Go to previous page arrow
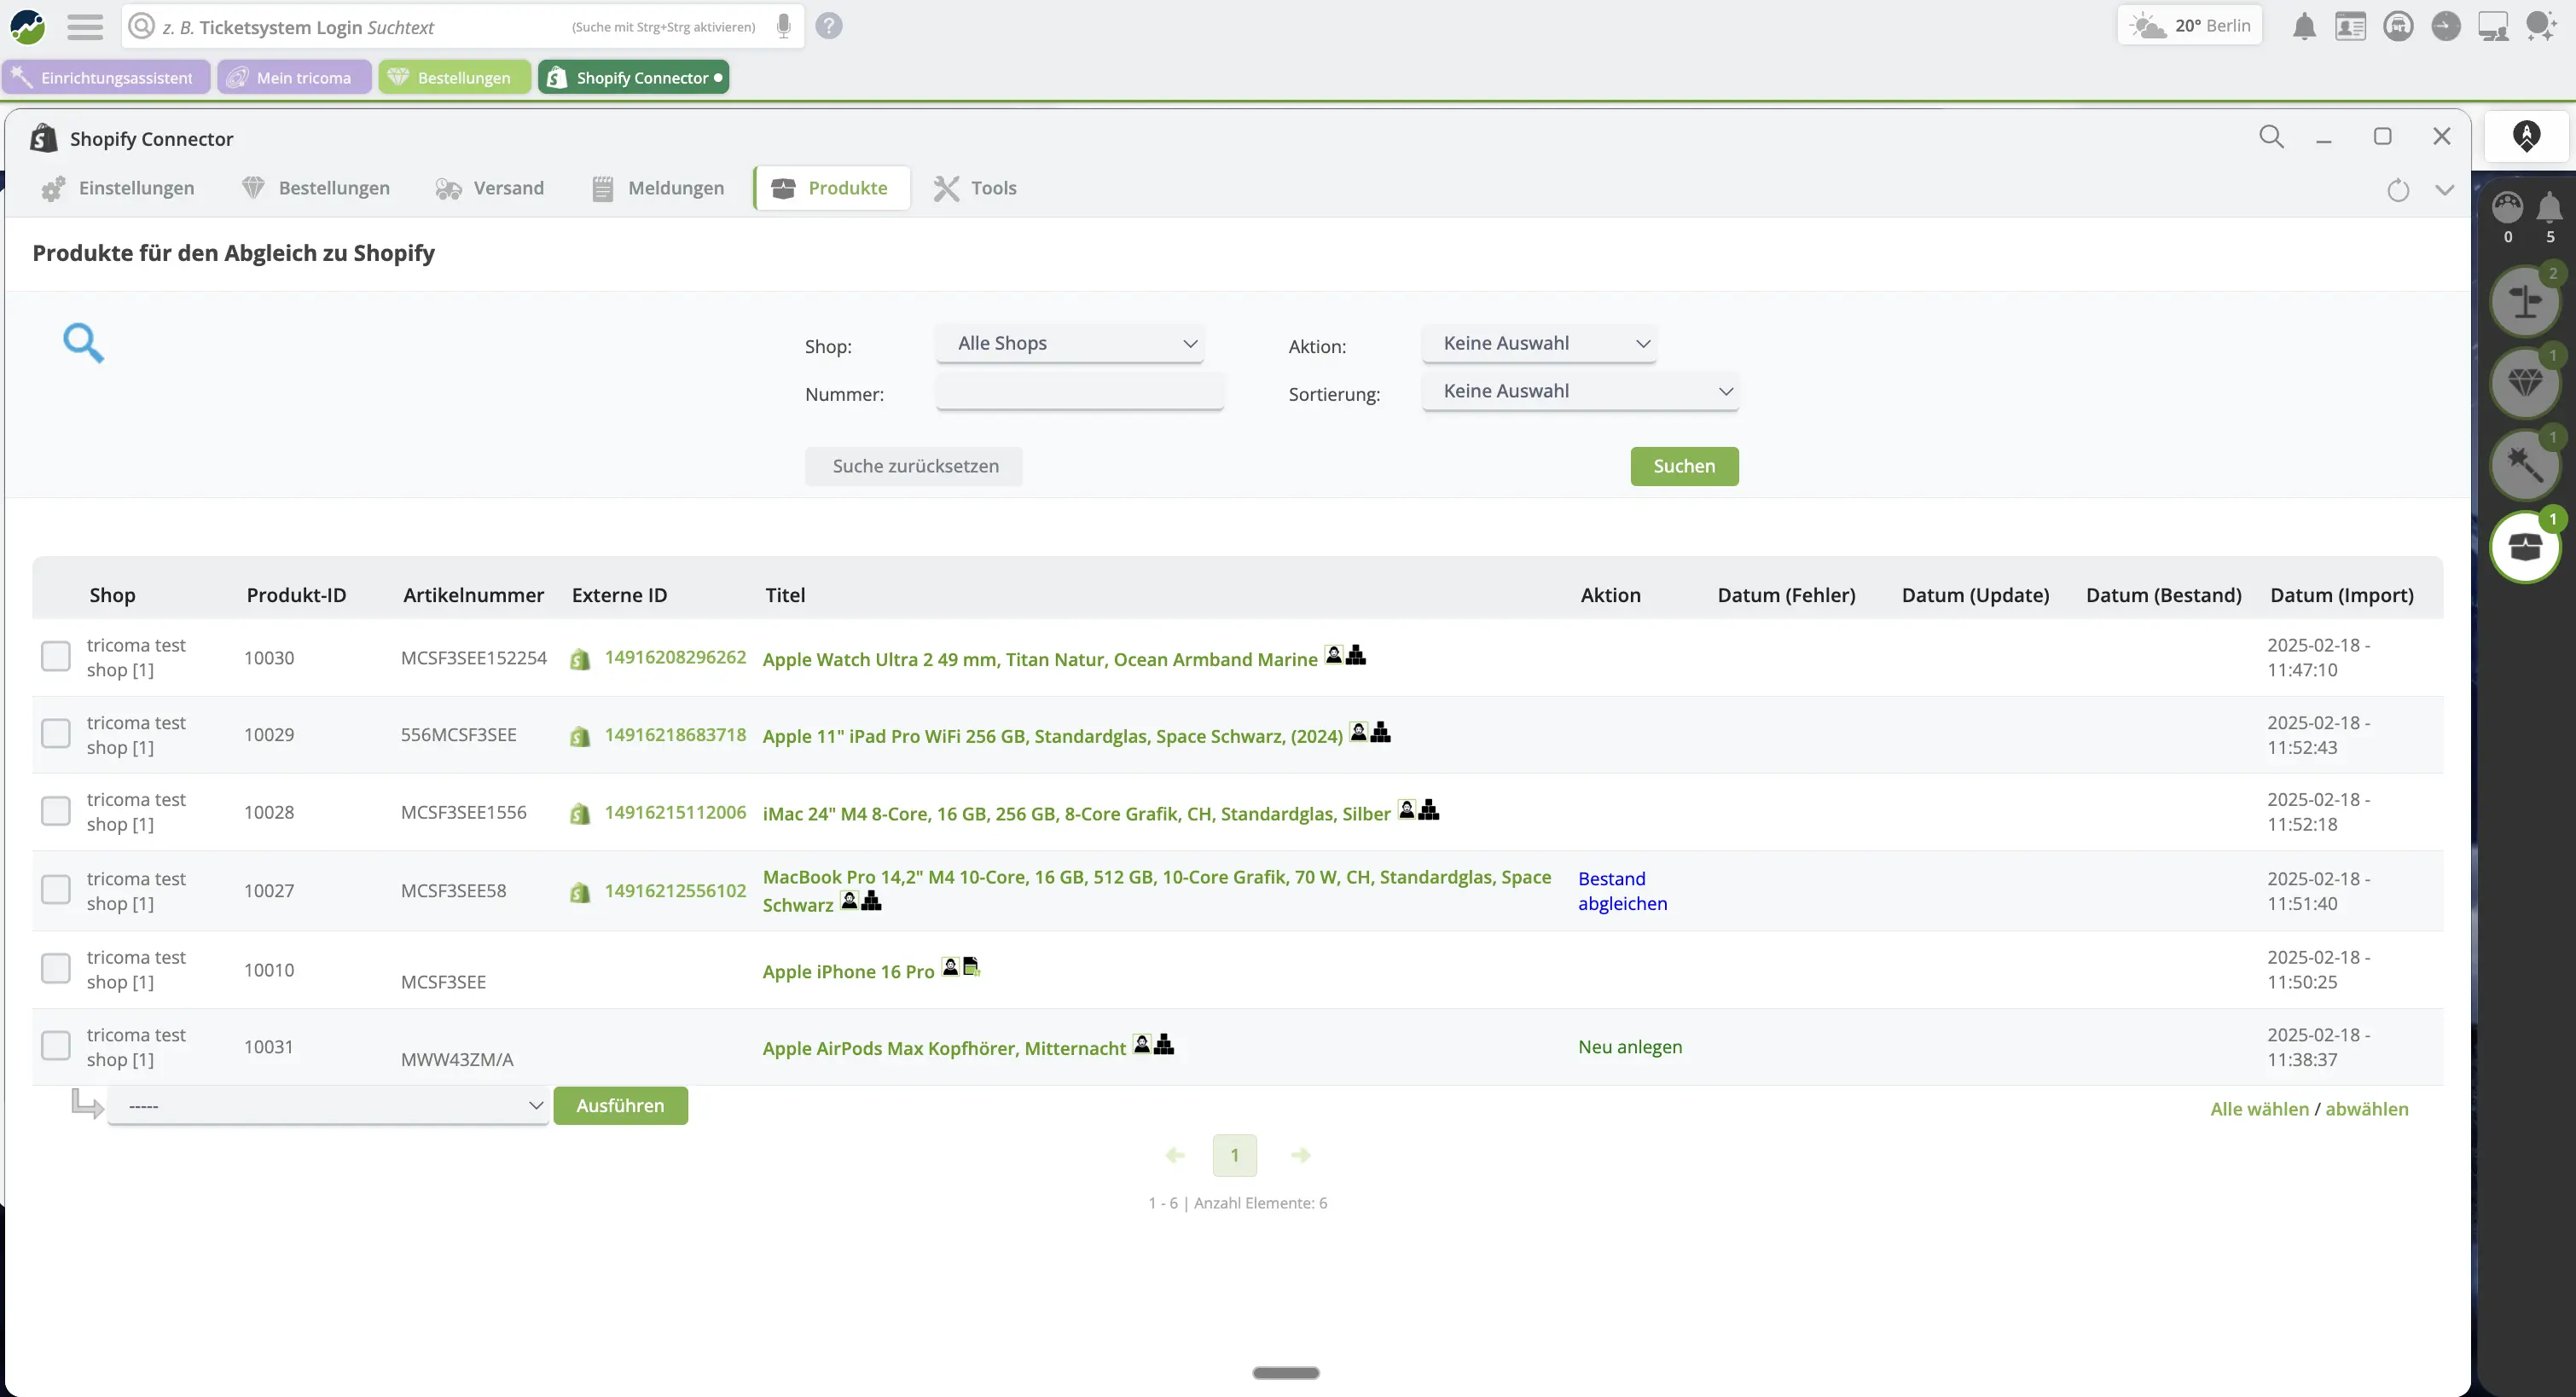 pos(1175,1156)
